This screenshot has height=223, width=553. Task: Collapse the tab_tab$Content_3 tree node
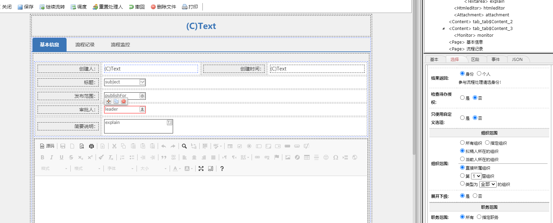[443, 29]
